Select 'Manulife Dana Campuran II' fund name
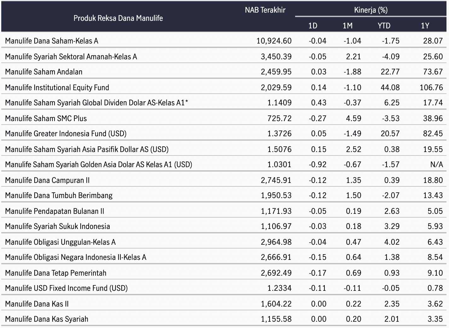449x328 pixels. pyautogui.click(x=47, y=180)
